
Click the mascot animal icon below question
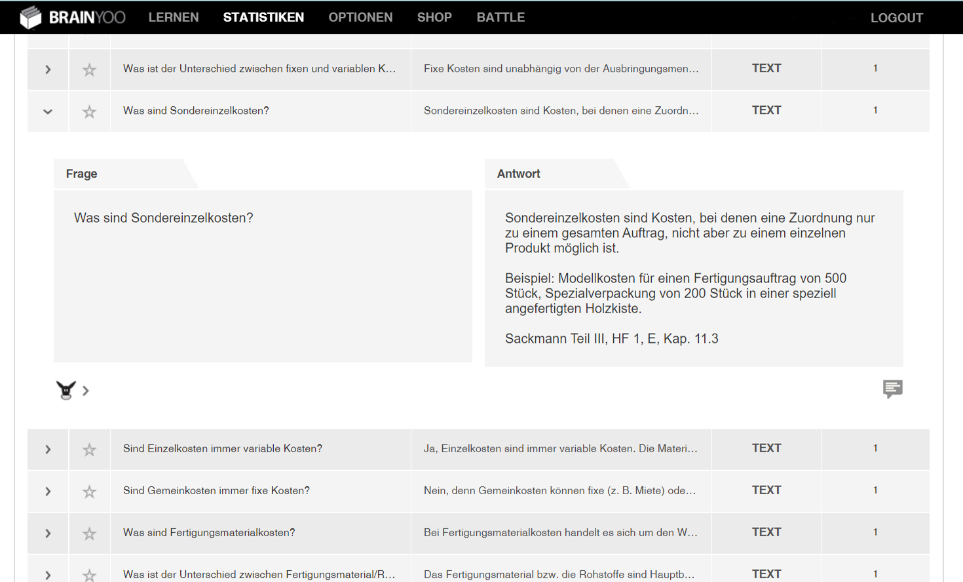(x=66, y=390)
